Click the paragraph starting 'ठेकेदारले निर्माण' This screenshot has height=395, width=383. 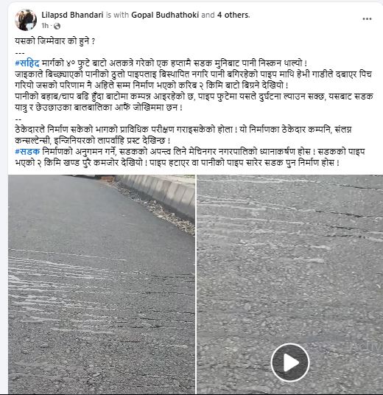pos(183,135)
